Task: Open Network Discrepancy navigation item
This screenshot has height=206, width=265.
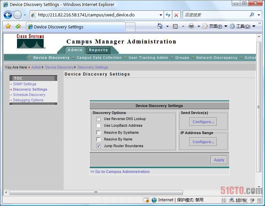Action: (217, 58)
